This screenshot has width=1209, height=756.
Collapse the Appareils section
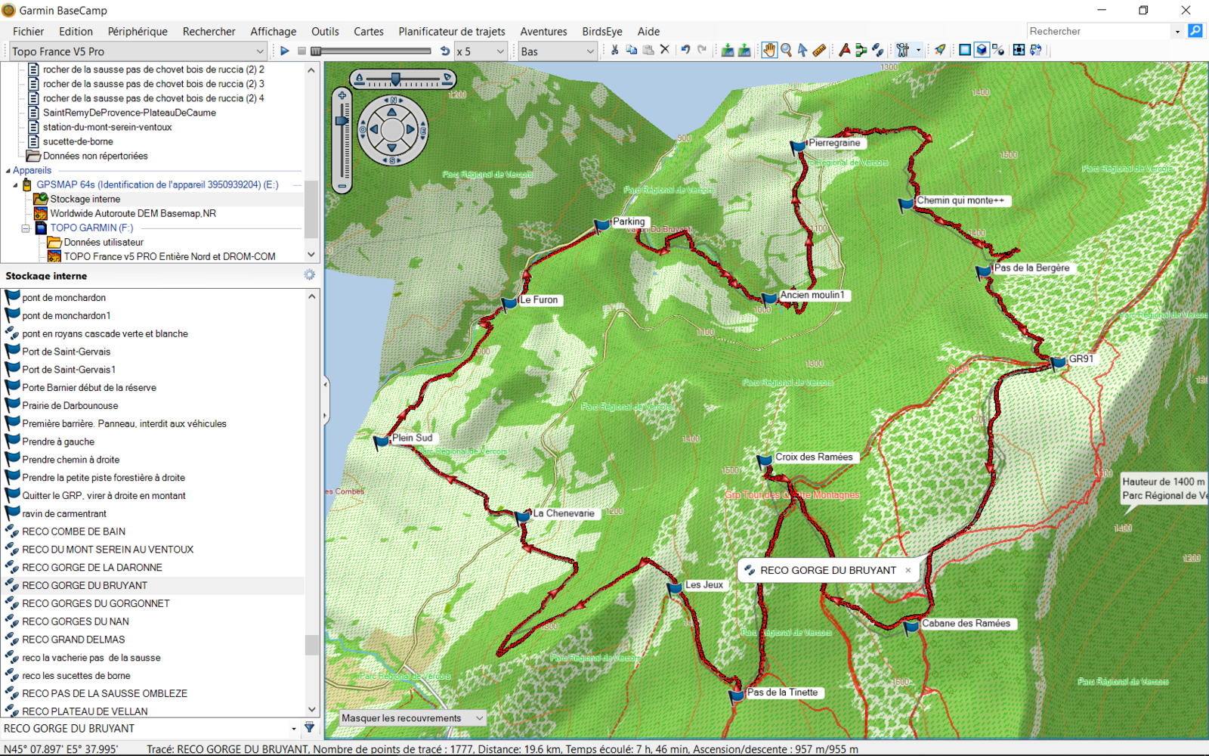[x=8, y=171]
